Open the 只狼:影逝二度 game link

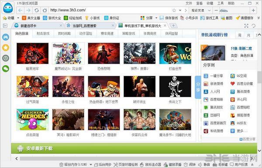point(241,48)
